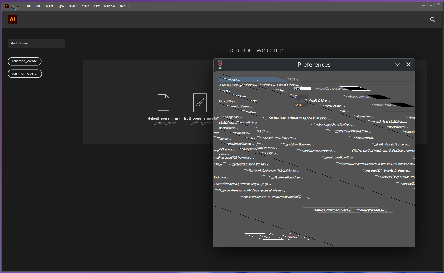Click the Illustrator Ai home logo

[12, 19]
